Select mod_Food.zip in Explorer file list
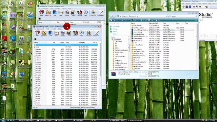 (138, 32)
